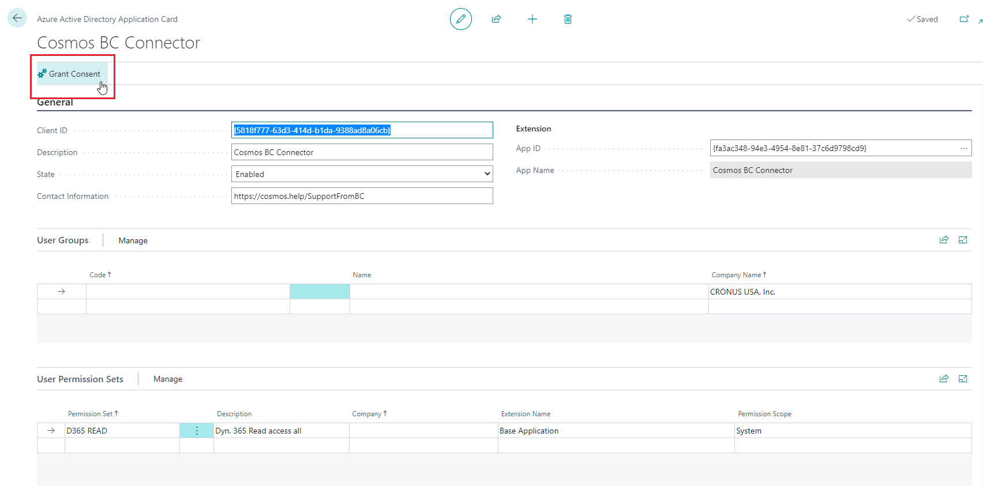This screenshot has height=486, width=983.
Task: Click User Permission Sets section title
Action: coord(80,379)
